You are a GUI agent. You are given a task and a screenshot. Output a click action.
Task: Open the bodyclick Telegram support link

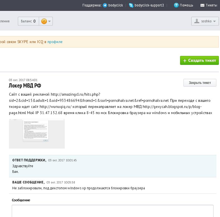tap(116, 5)
